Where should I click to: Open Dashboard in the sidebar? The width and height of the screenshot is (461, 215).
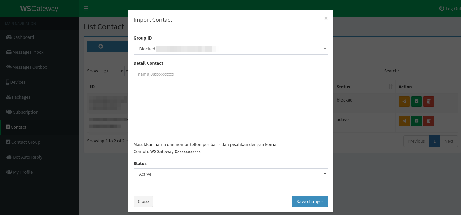(x=39, y=37)
